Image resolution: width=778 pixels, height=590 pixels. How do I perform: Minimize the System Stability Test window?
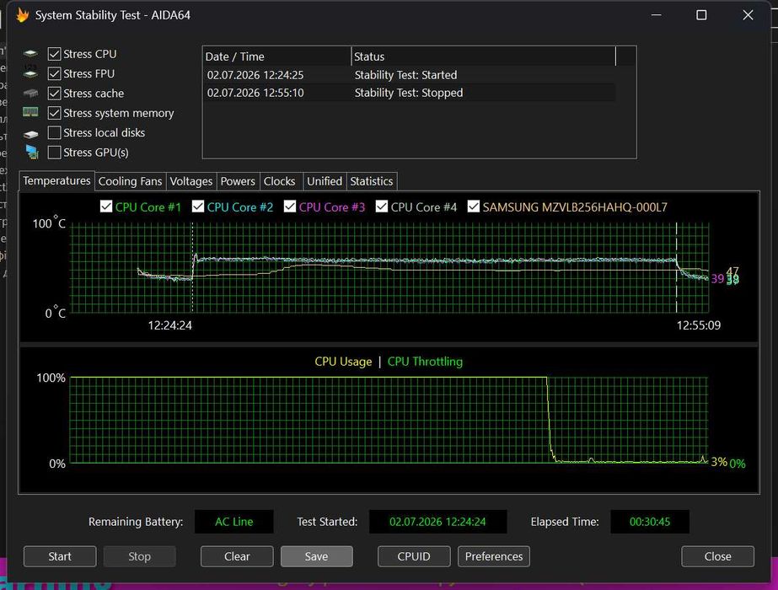pyautogui.click(x=656, y=15)
